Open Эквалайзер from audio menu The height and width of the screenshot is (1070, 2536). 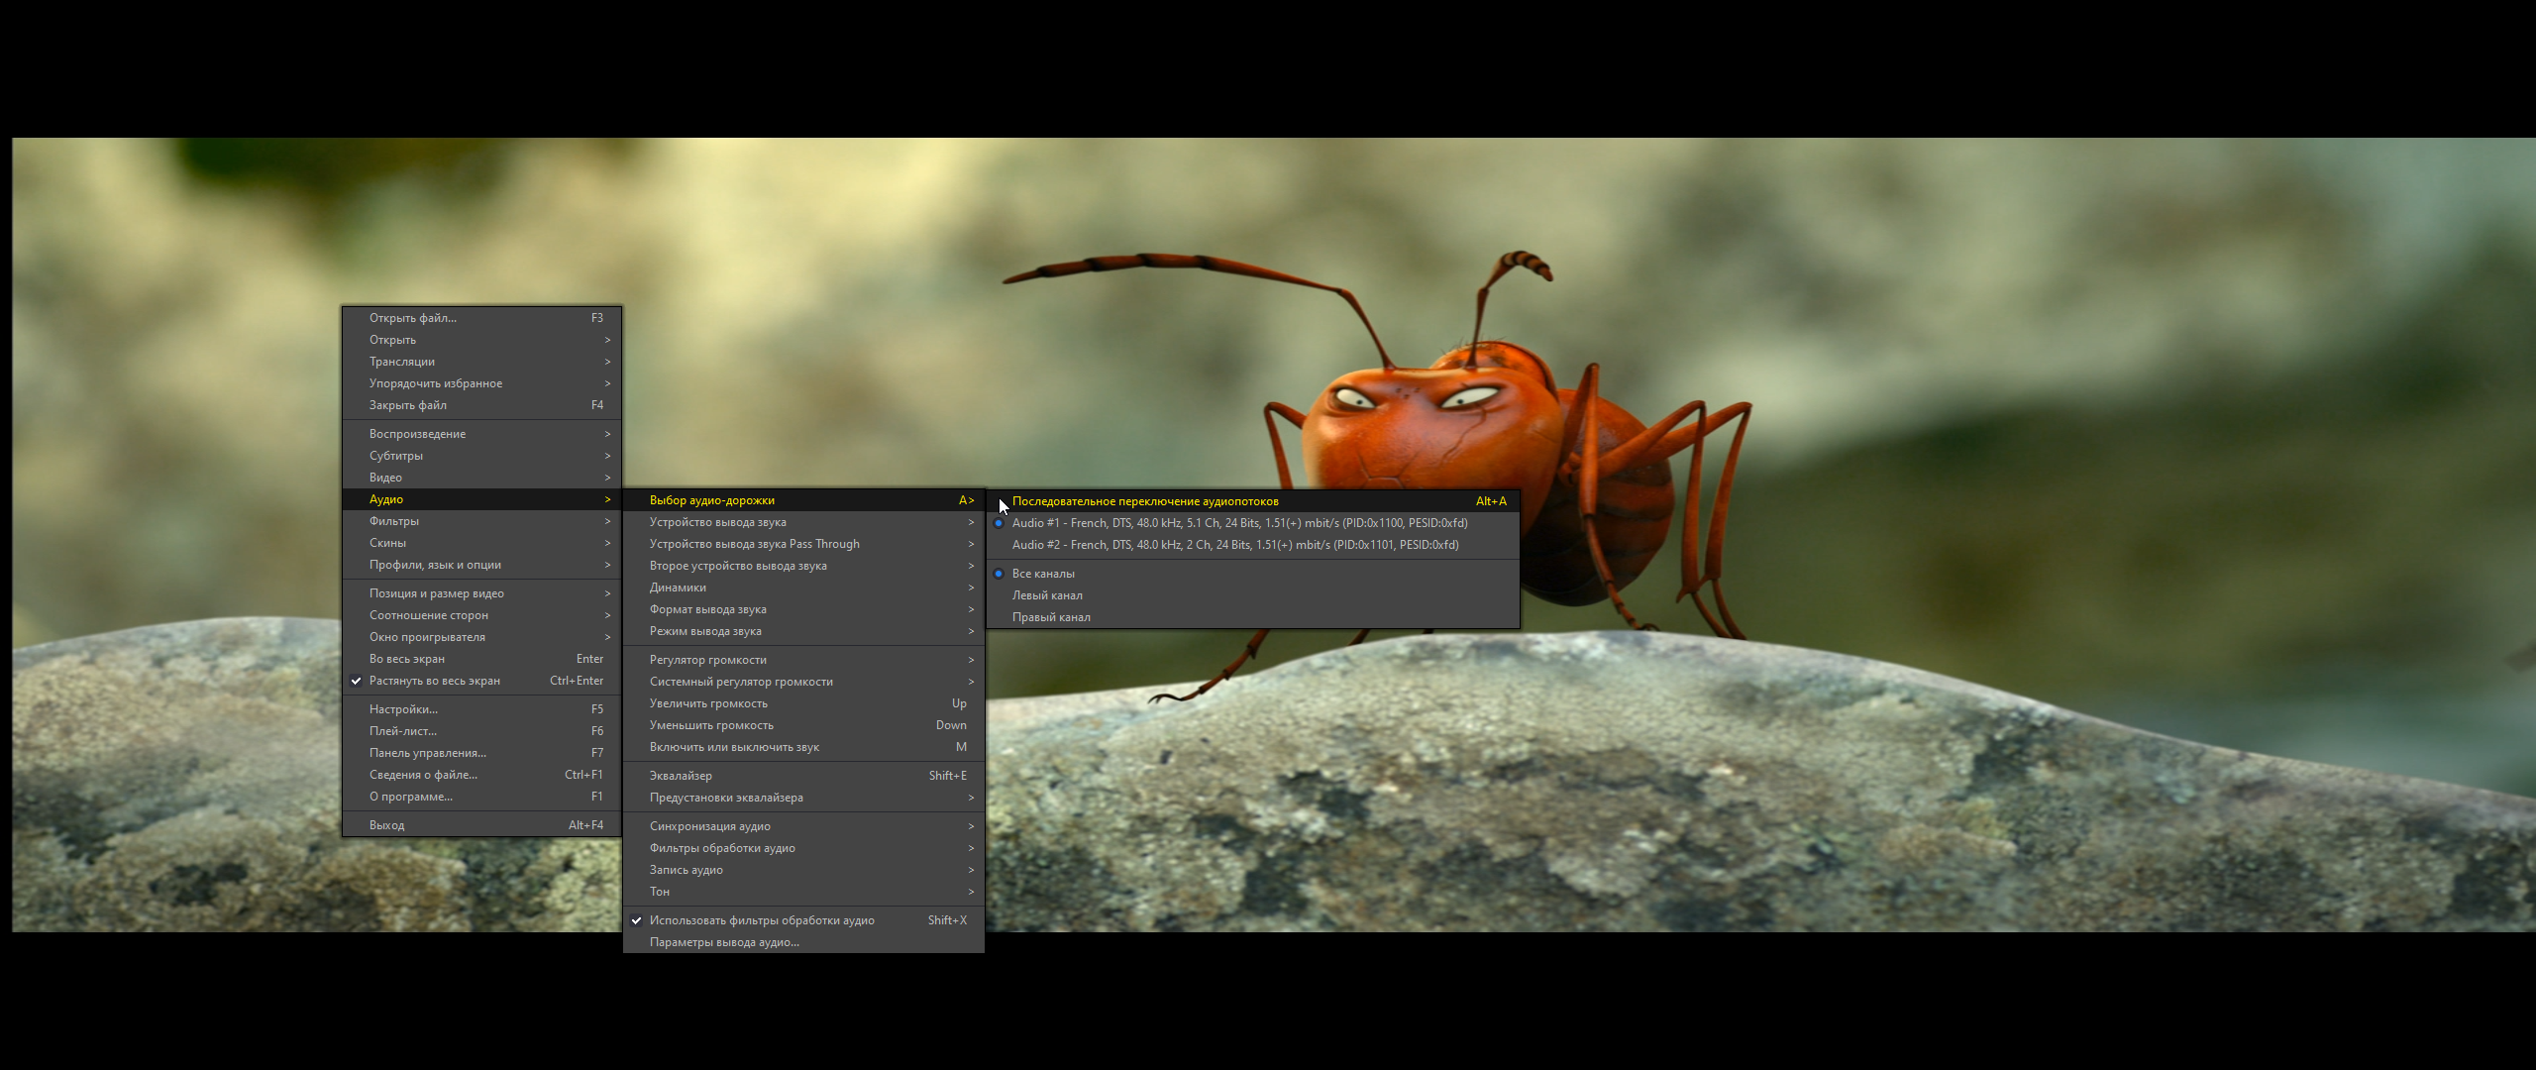coord(681,776)
